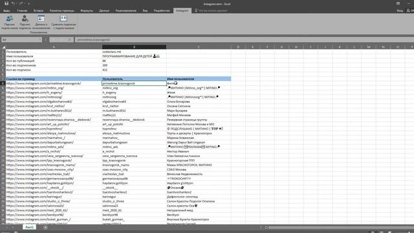Screen dimensions: 414x233
Task: Click Сравнить подписки с подписчиками icon
Action: [63, 22]
